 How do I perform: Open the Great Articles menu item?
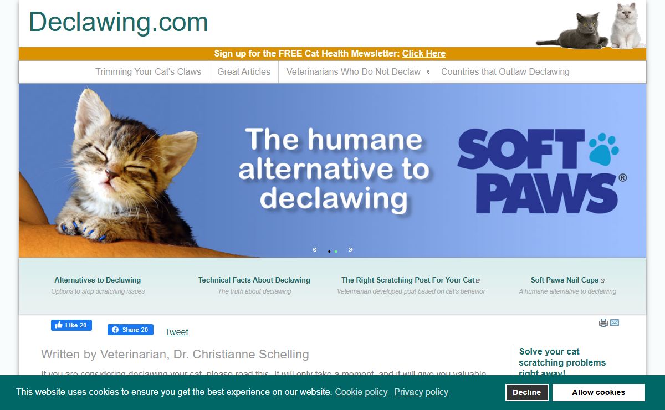pyautogui.click(x=244, y=71)
